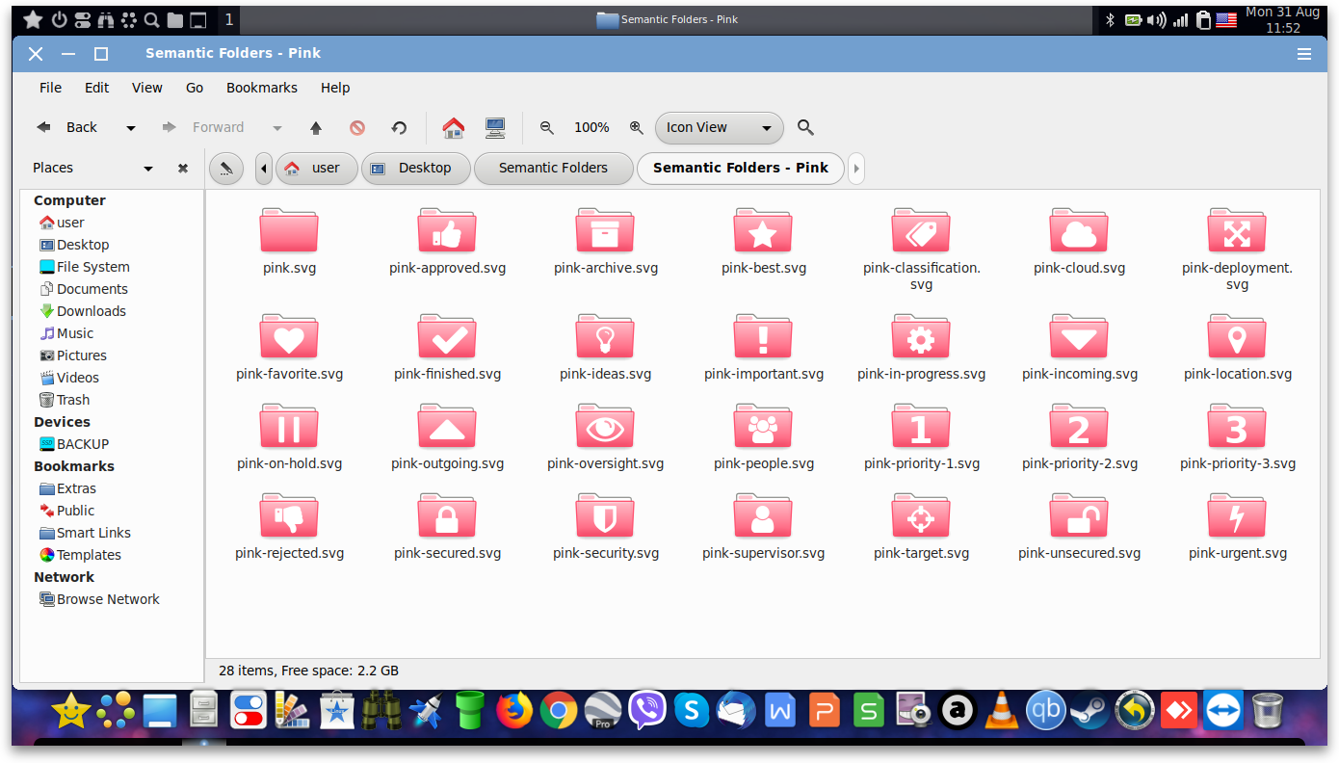The image size is (1339, 763).
Task: Go up to the parent folder
Action: coord(316,127)
